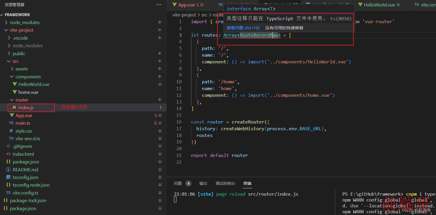Click the TS icon beside vite.config.ts
Viewport: 436px width, 215px height.
pyautogui.click(x=8, y=193)
